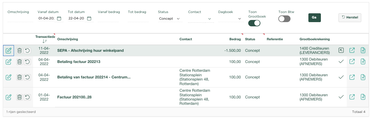
Task: Click the arrow box icon on SEPA row
Action: click(341, 51)
